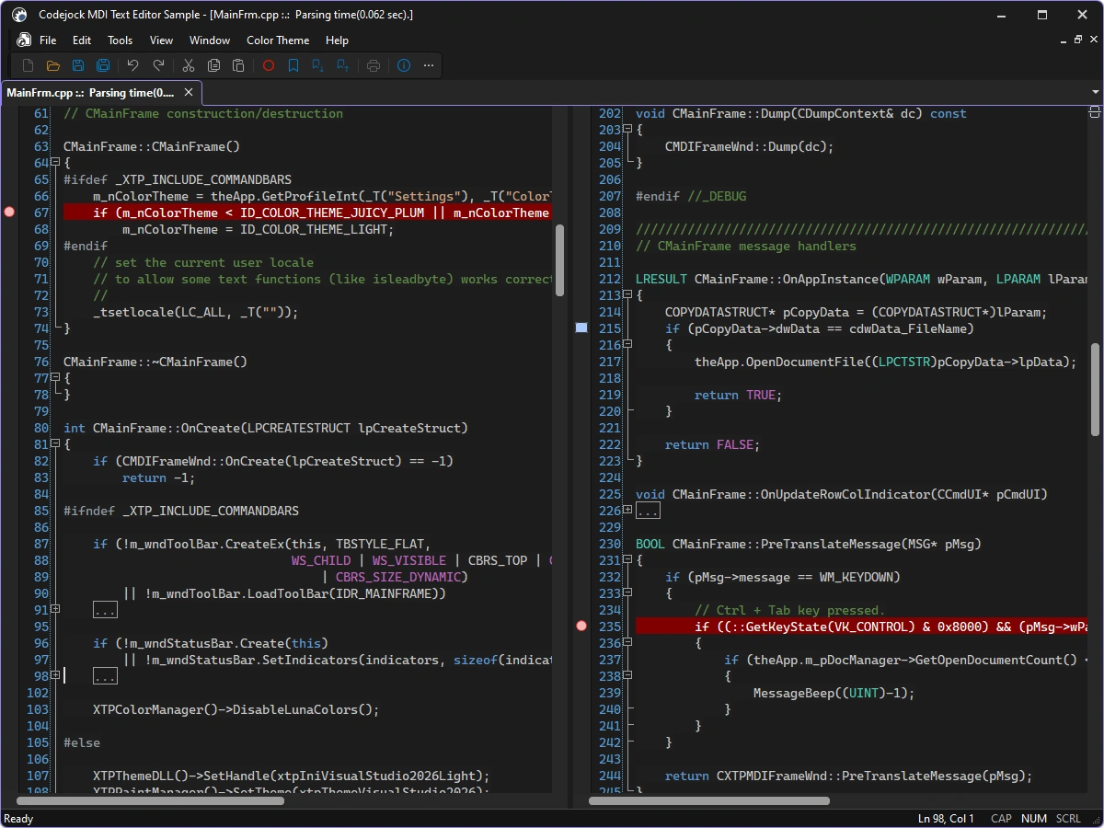Click the splitter toggle icon atop right scrollbar

click(1095, 112)
